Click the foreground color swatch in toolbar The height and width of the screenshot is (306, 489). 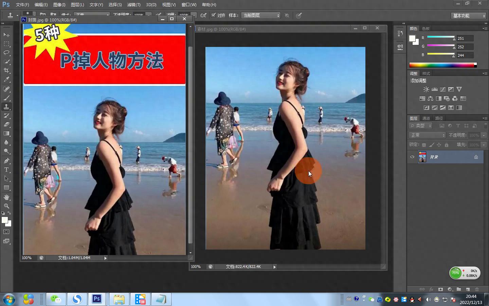tap(4, 220)
